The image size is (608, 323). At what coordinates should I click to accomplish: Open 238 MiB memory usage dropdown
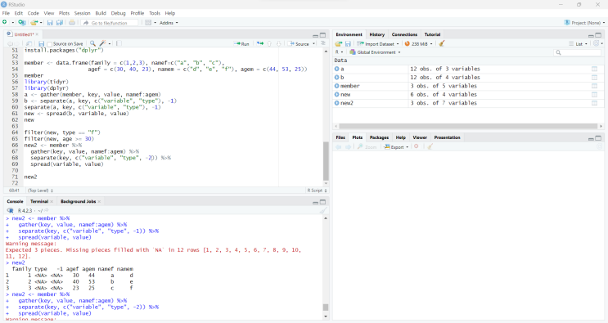pos(419,44)
